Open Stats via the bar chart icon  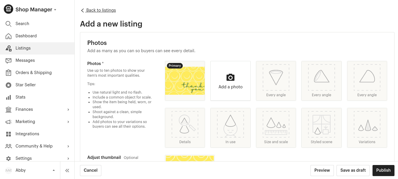tap(8, 97)
